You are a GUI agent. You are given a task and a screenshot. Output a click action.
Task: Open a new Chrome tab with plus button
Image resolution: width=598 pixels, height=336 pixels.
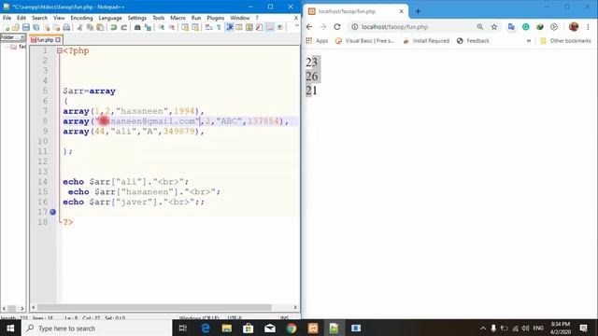418,11
